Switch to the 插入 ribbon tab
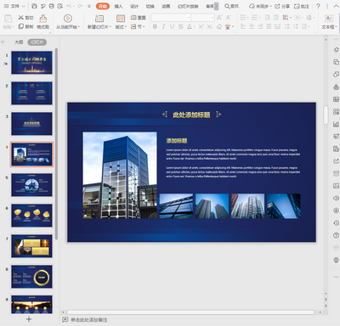Viewport: 340px width, 326px height. coord(118,6)
